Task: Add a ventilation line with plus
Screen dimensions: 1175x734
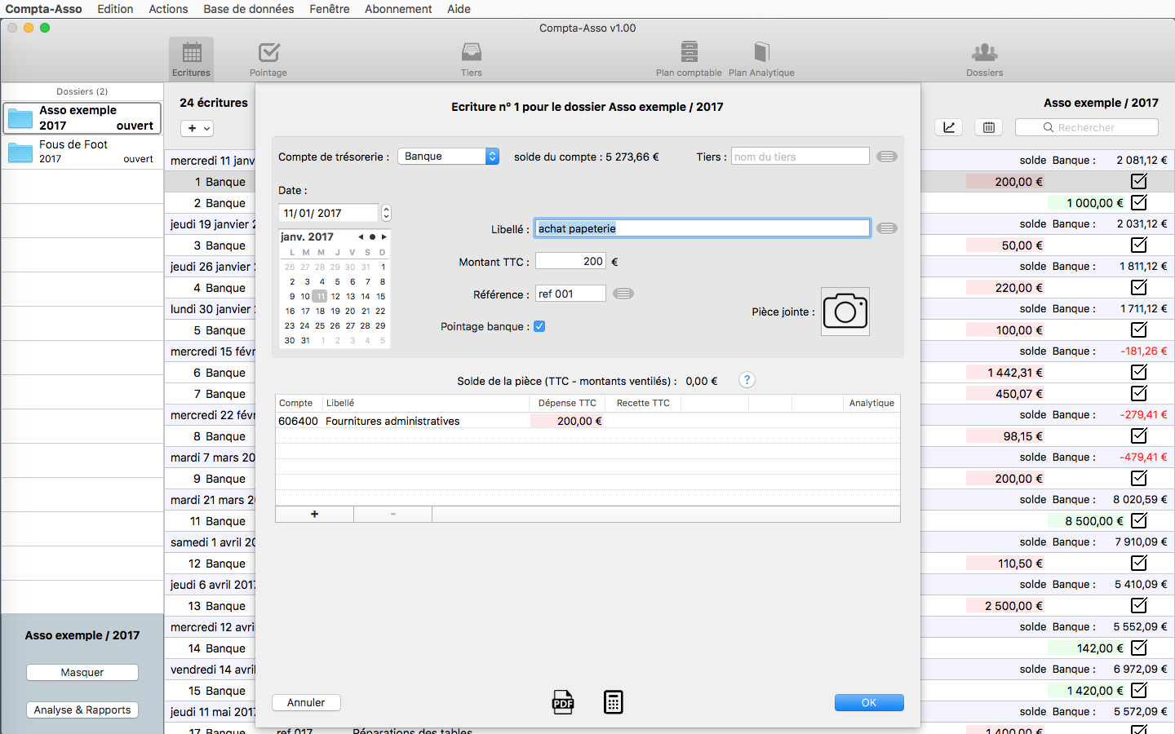Action: (314, 514)
